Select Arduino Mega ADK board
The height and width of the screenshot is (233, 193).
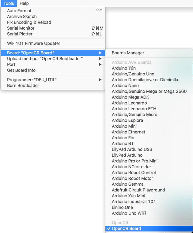click(149, 97)
